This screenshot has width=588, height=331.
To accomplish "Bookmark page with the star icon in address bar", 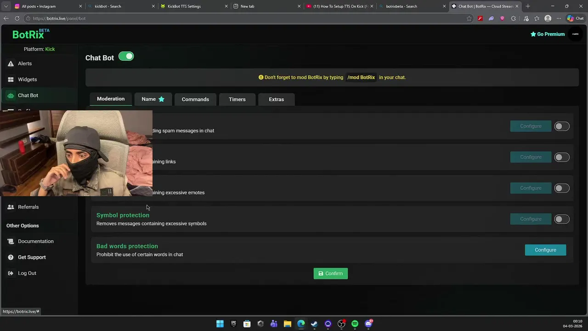I will (469, 18).
